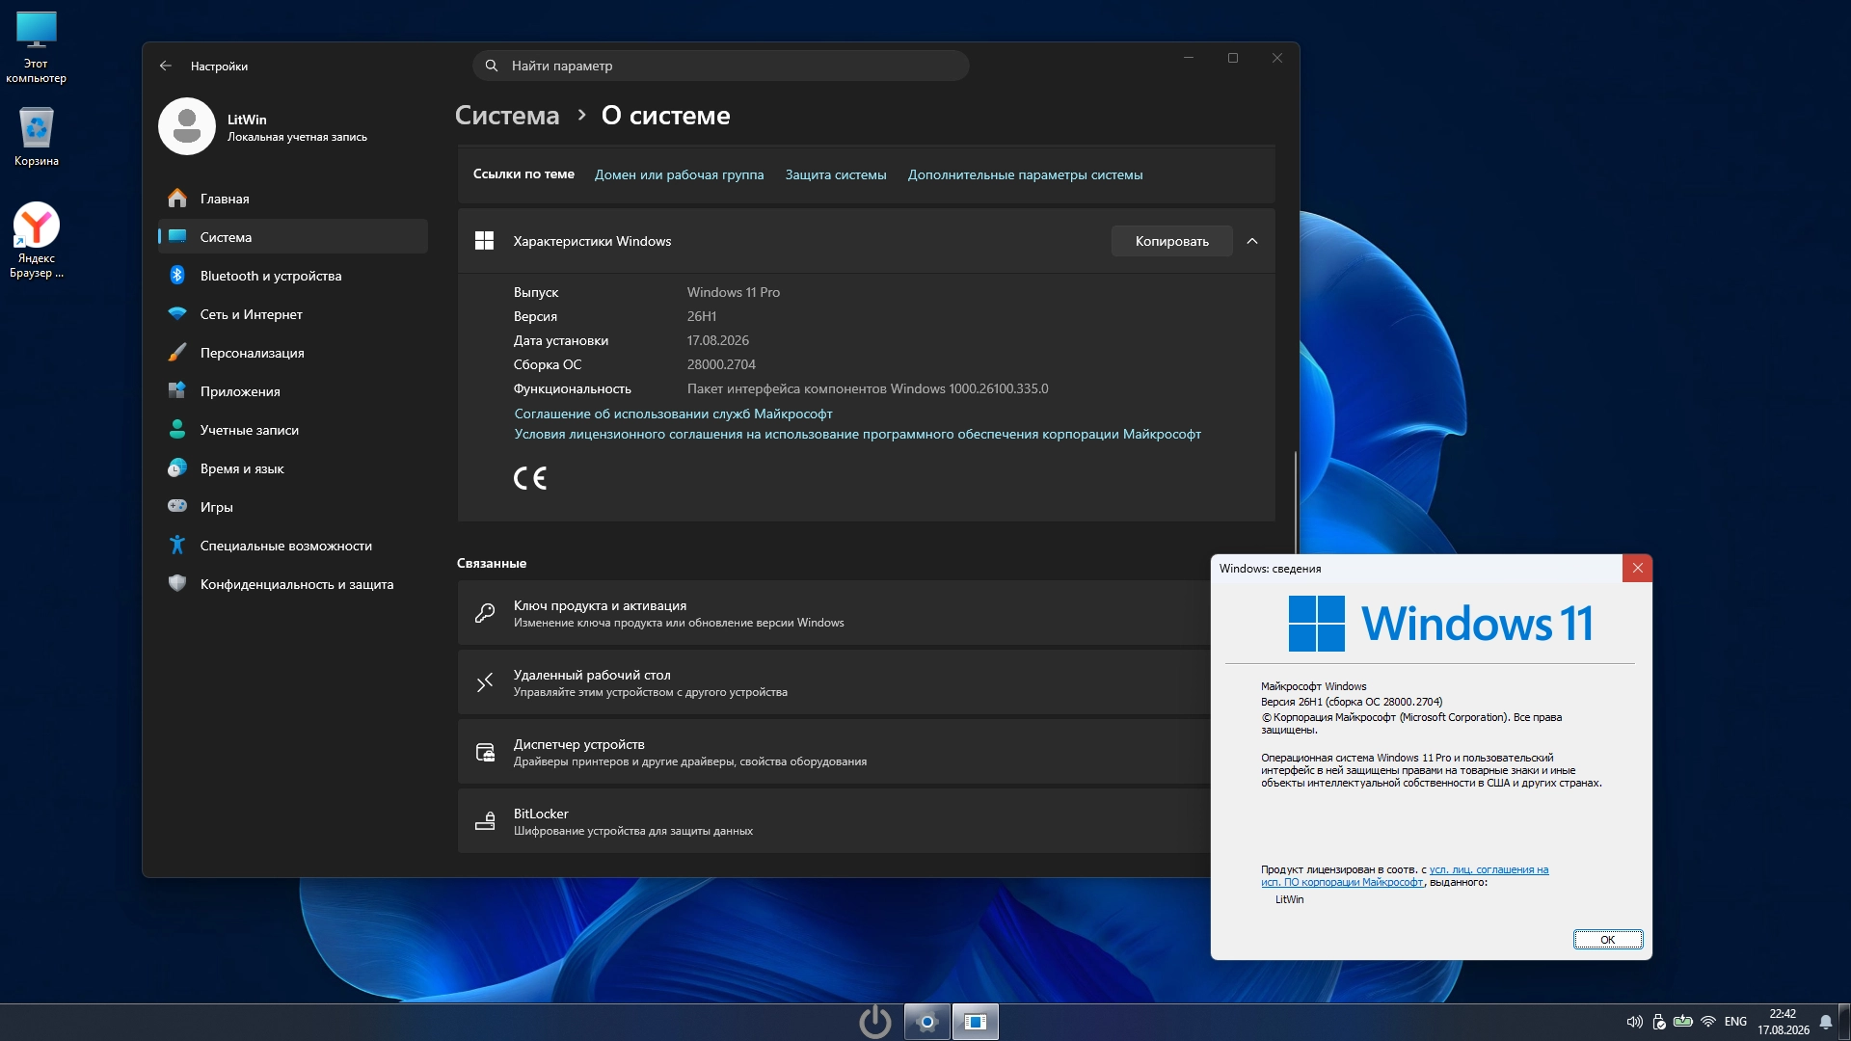1851x1041 pixels.
Task: Click the "Пакет интерфейса компонентов Windows" value
Action: [x=868, y=388]
